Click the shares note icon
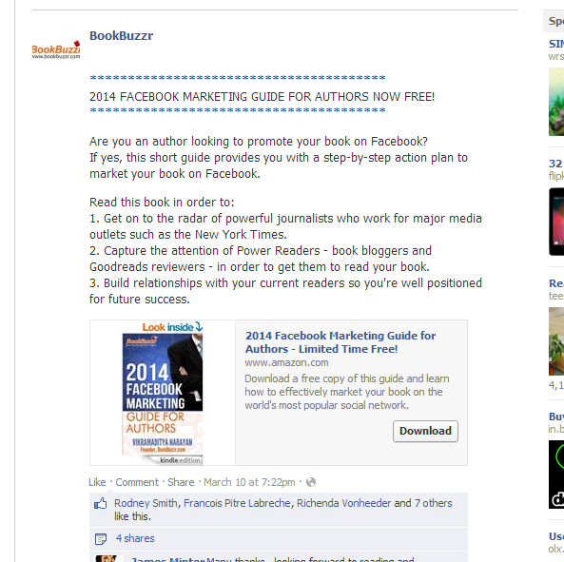The height and width of the screenshot is (562, 564). point(101,538)
